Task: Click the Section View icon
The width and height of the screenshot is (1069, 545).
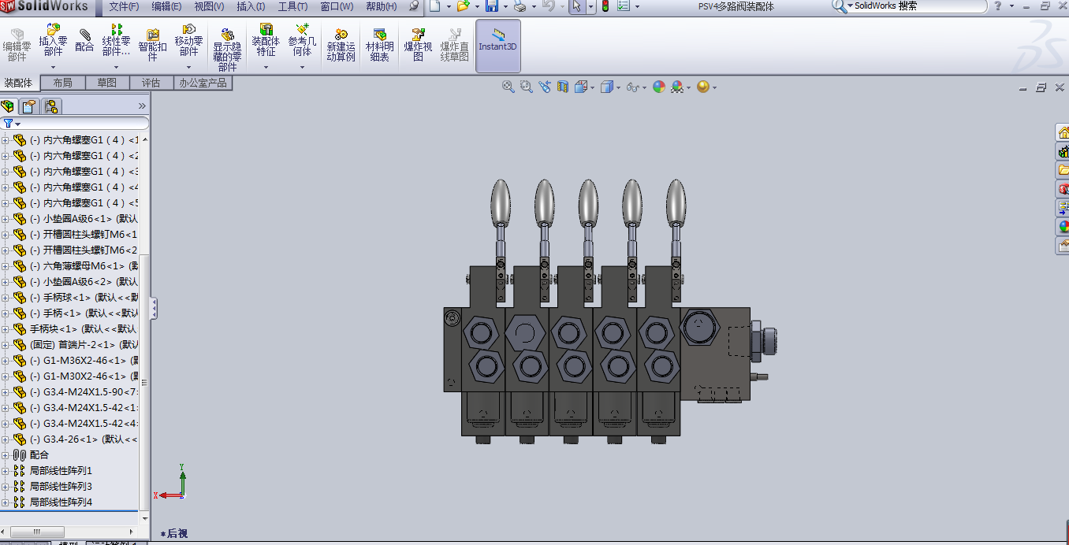Action: tap(563, 87)
